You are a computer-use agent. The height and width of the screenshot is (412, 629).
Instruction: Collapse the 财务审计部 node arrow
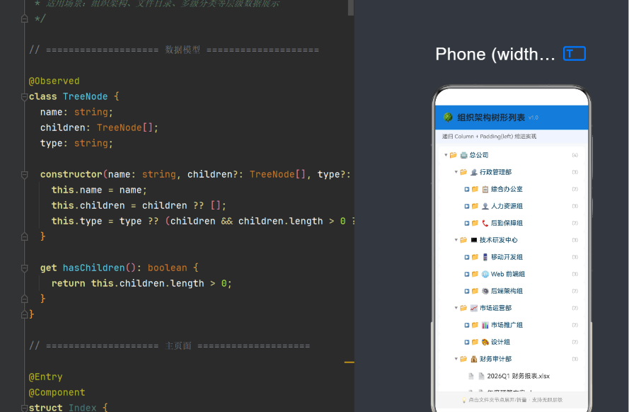tap(456, 359)
